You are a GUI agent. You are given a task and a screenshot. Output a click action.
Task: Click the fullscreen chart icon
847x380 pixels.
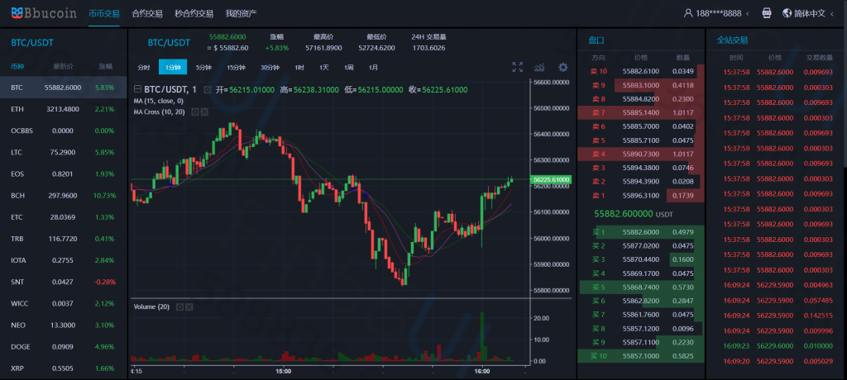click(518, 67)
